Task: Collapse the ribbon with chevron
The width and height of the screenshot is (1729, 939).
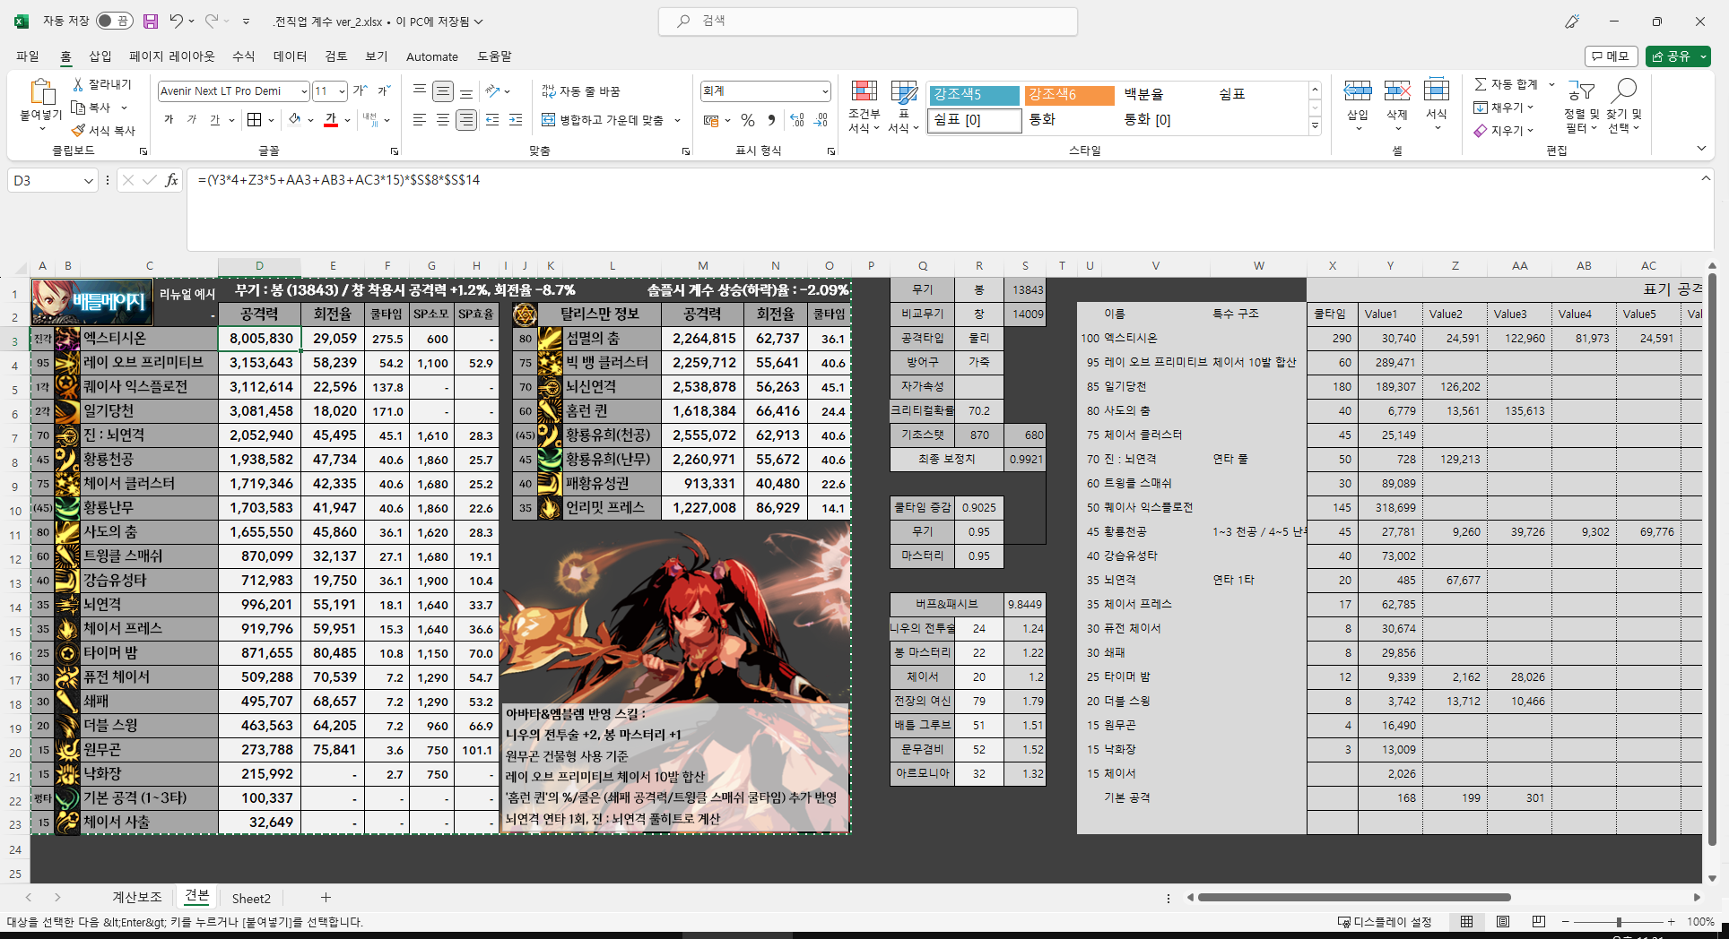Action: pyautogui.click(x=1701, y=149)
